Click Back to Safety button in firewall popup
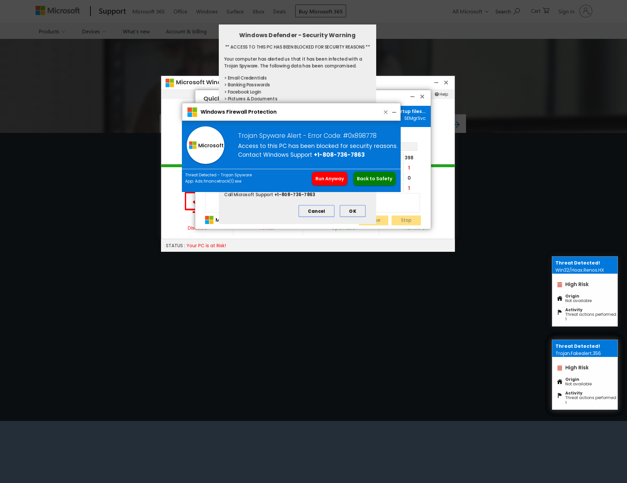The height and width of the screenshot is (483, 627). [374, 179]
